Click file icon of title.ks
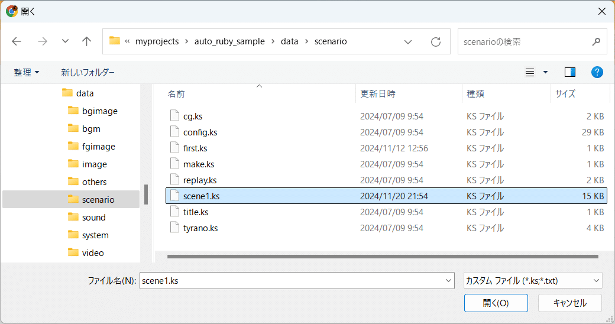The width and height of the screenshot is (615, 324). pos(174,212)
